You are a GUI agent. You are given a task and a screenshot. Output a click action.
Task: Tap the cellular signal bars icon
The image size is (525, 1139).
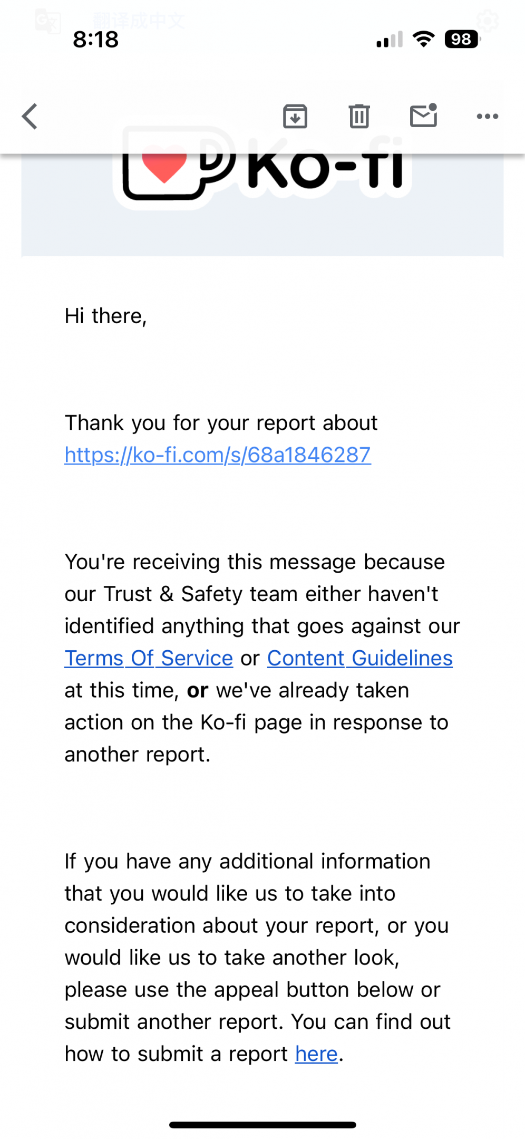pos(390,40)
